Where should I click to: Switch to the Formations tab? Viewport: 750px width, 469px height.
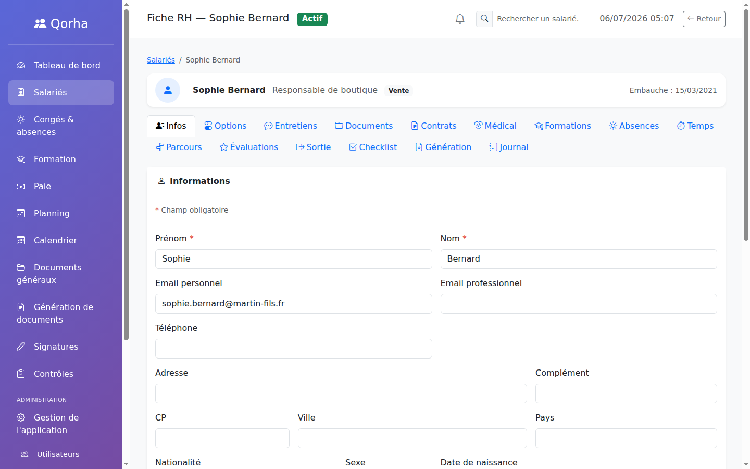click(562, 126)
